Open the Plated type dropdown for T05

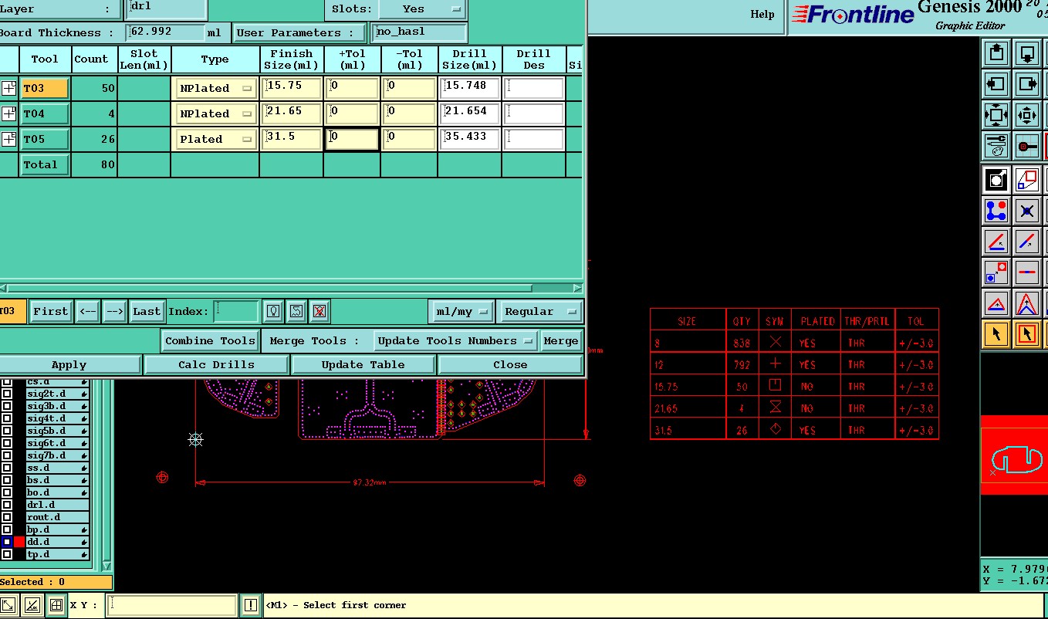point(216,139)
